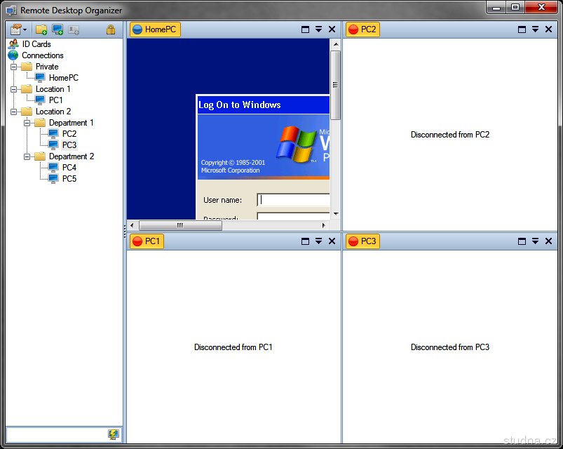Click the HomePC horizontal scrollbar left arrow
Image resolution: width=563 pixels, height=449 pixels.
click(132, 226)
